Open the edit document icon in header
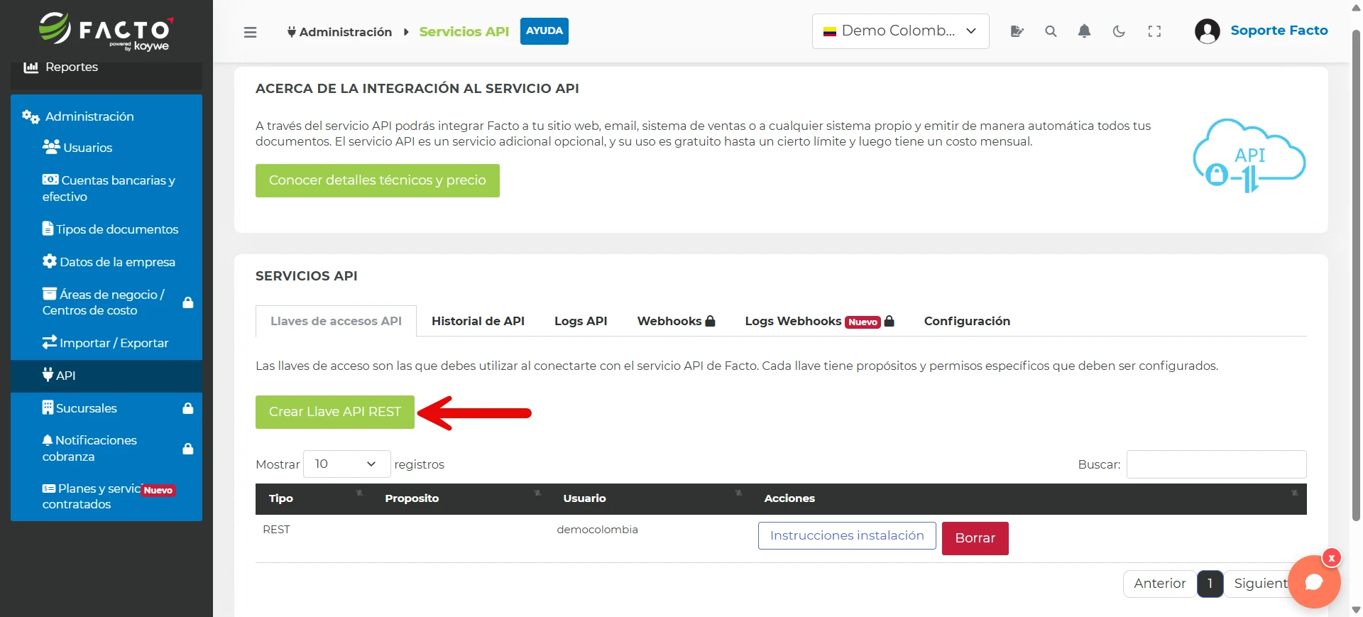 click(x=1017, y=31)
